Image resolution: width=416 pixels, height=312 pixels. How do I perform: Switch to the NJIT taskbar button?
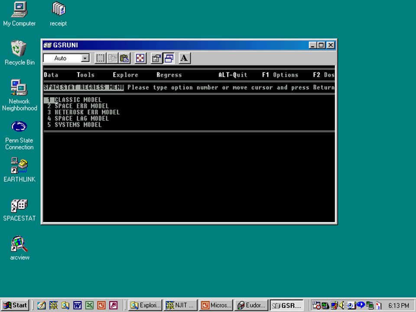[180, 305]
